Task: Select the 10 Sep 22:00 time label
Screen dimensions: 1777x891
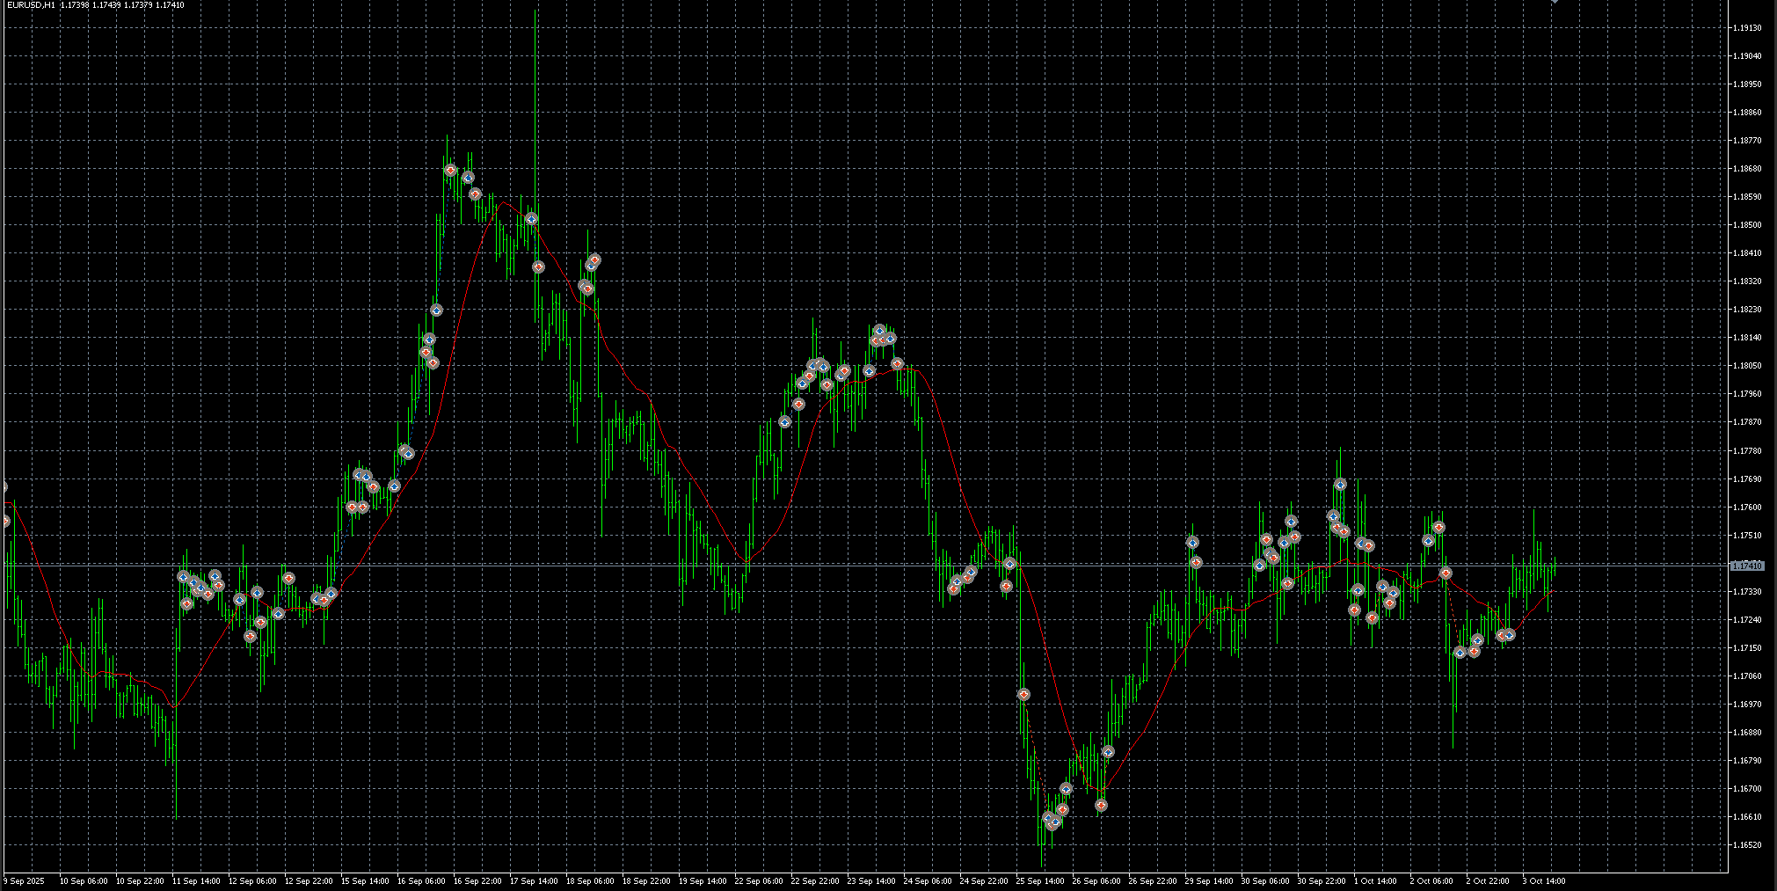Action: click(140, 880)
